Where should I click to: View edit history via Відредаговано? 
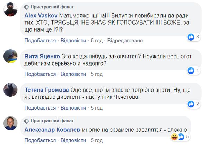coord(125,41)
